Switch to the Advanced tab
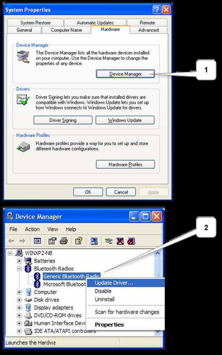Screen dimensions: 222x355 (148, 30)
